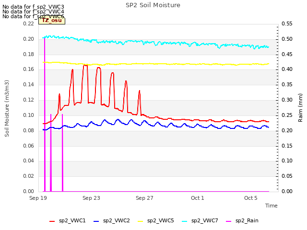This screenshot has width=307, height=230.
Task: Click the blue sp2_VWC2 legend swatch
Action: point(96,221)
